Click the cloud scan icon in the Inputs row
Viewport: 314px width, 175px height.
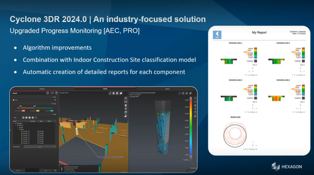pos(13,100)
